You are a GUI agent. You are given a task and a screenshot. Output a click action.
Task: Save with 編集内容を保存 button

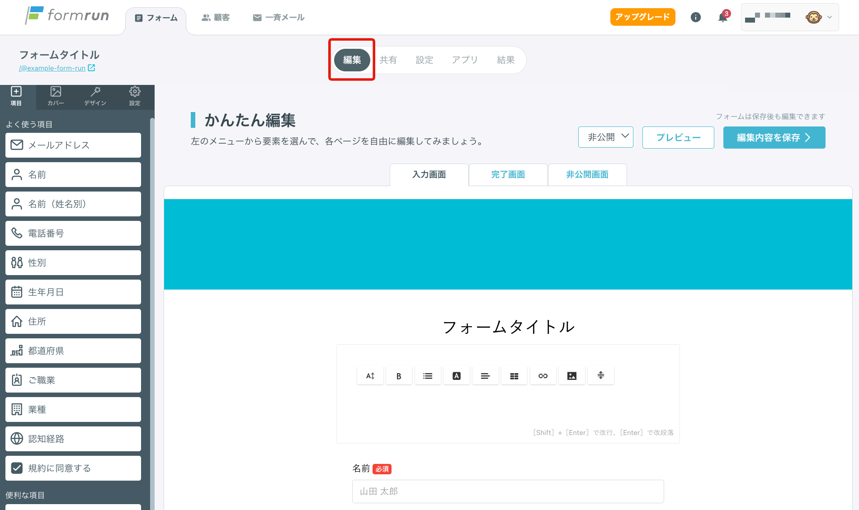pos(774,137)
